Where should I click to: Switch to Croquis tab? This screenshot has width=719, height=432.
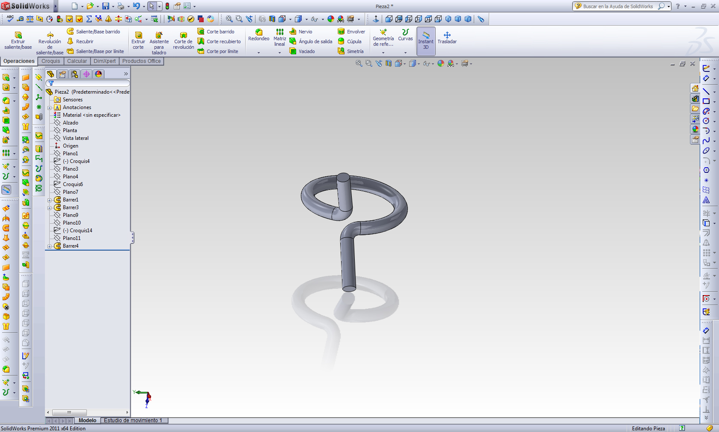click(x=51, y=61)
